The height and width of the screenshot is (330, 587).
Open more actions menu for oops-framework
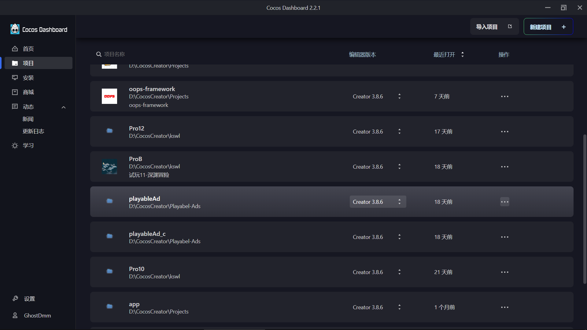click(x=504, y=97)
